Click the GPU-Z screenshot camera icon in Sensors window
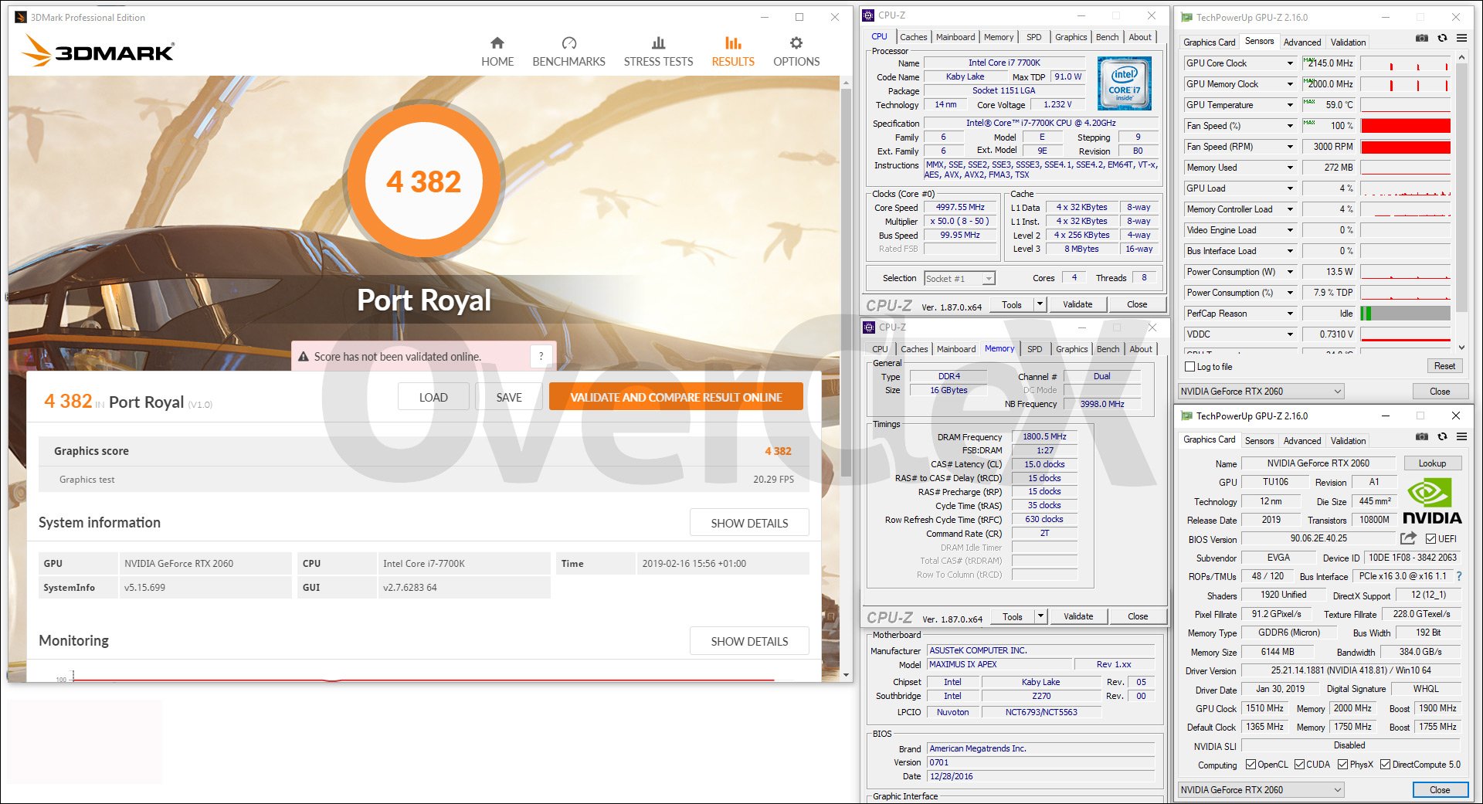1483x804 pixels. point(1421,39)
